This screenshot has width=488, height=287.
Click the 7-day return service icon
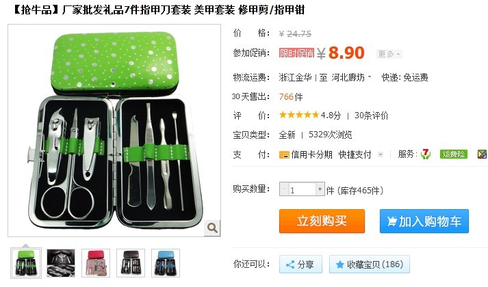point(426,154)
